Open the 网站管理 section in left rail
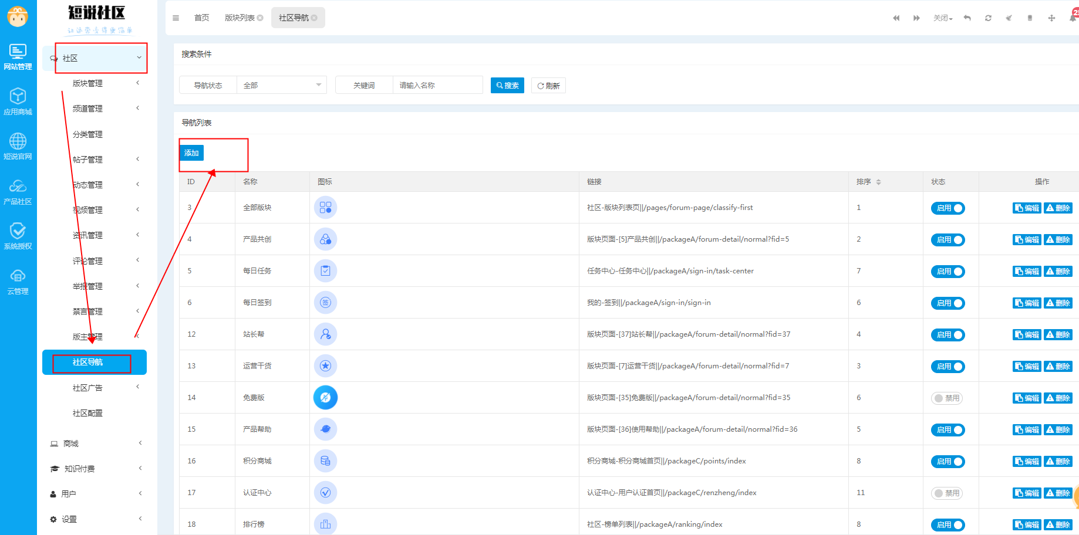Screen dimensions: 1079x535 pos(18,57)
